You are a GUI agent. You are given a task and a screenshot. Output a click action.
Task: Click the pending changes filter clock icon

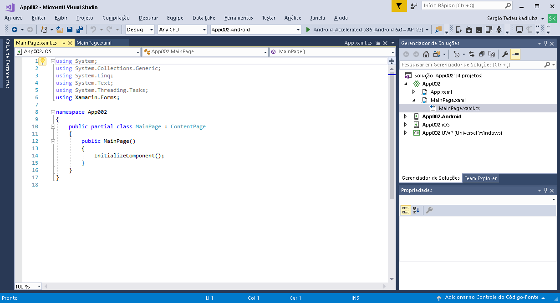coord(457,54)
